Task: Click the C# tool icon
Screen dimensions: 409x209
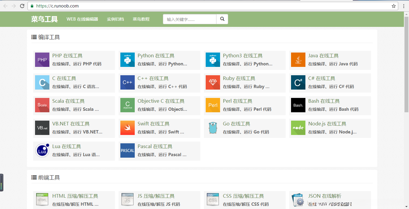Action: coord(298,82)
